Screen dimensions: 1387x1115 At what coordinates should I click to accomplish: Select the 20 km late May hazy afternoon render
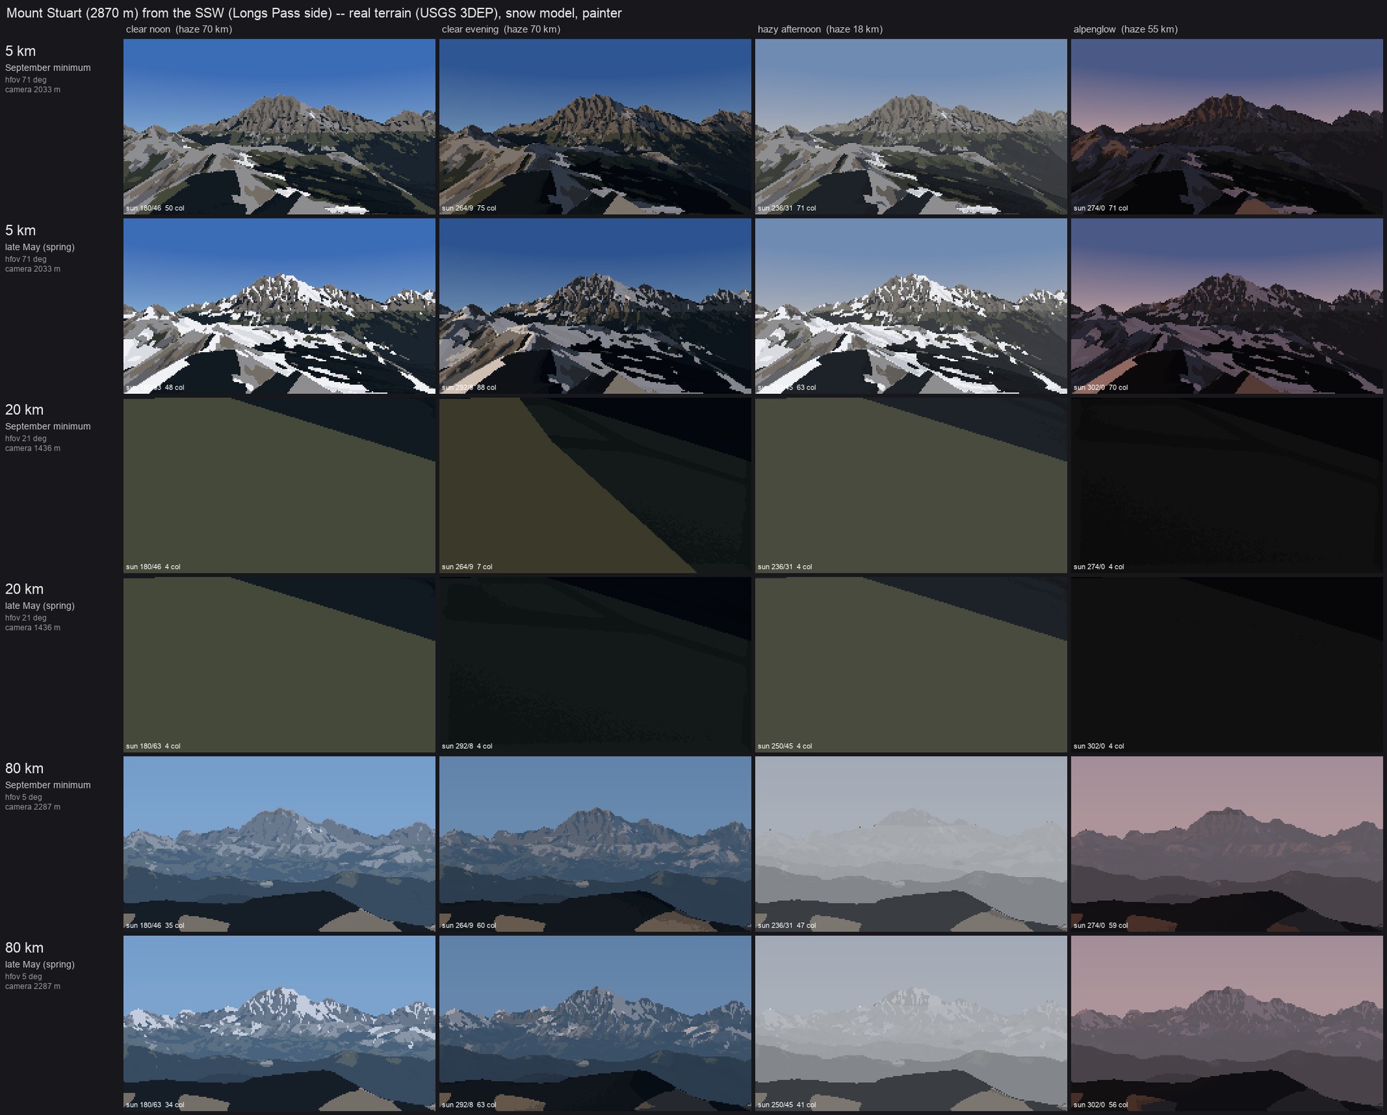(x=911, y=664)
